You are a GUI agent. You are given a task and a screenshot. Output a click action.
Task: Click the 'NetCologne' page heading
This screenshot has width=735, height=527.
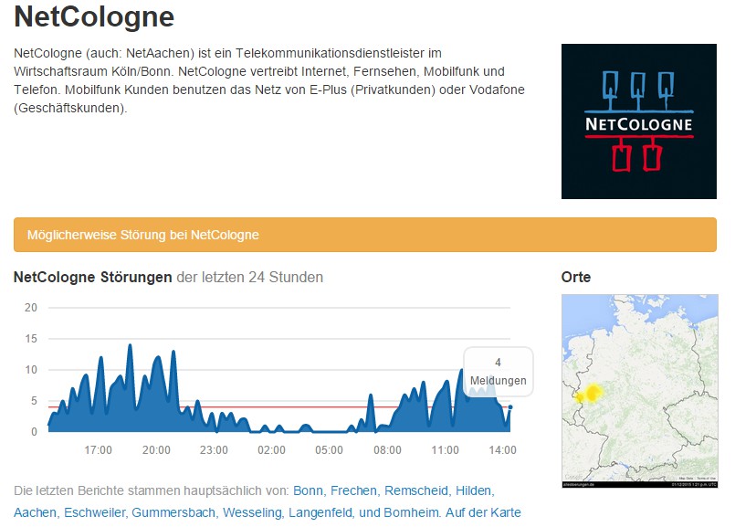pos(94,16)
